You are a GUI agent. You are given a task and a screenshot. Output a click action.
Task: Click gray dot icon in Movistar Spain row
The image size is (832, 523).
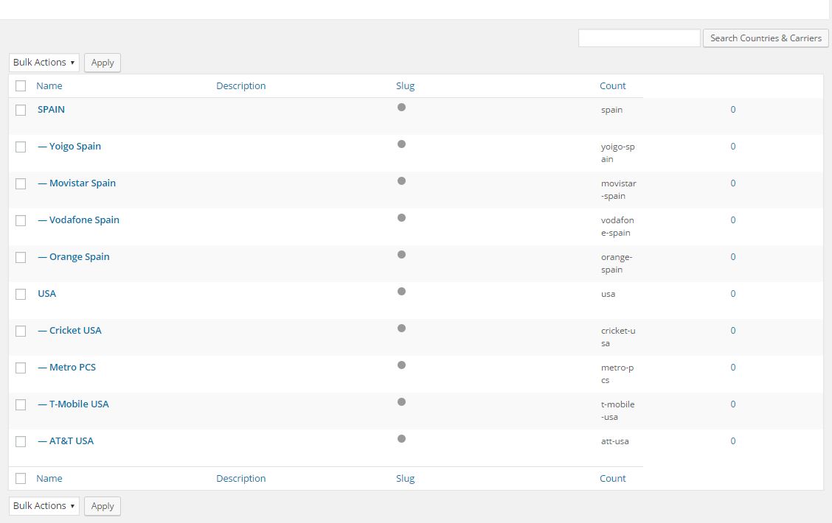click(x=402, y=180)
